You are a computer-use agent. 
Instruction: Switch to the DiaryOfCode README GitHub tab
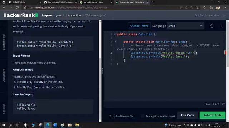pyautogui.click(x=60, y=2)
